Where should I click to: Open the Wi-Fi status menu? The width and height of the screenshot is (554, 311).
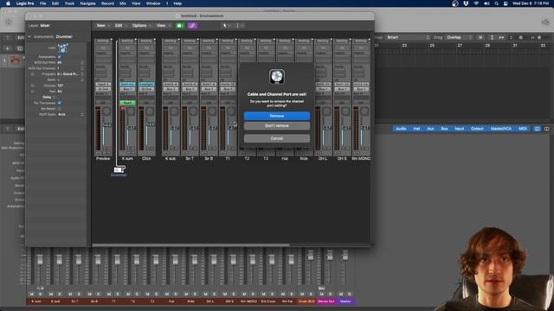[x=476, y=3]
